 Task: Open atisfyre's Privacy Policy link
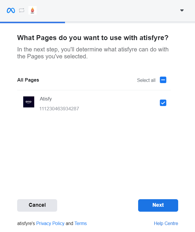click(50, 223)
